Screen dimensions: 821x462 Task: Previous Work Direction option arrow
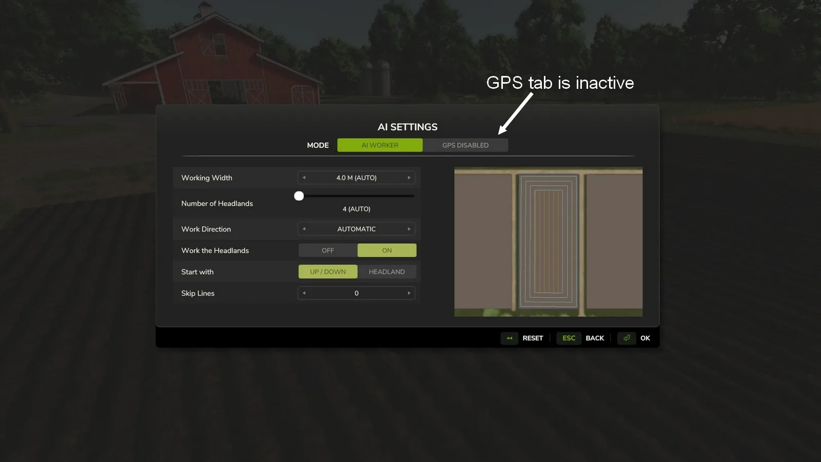(304, 229)
